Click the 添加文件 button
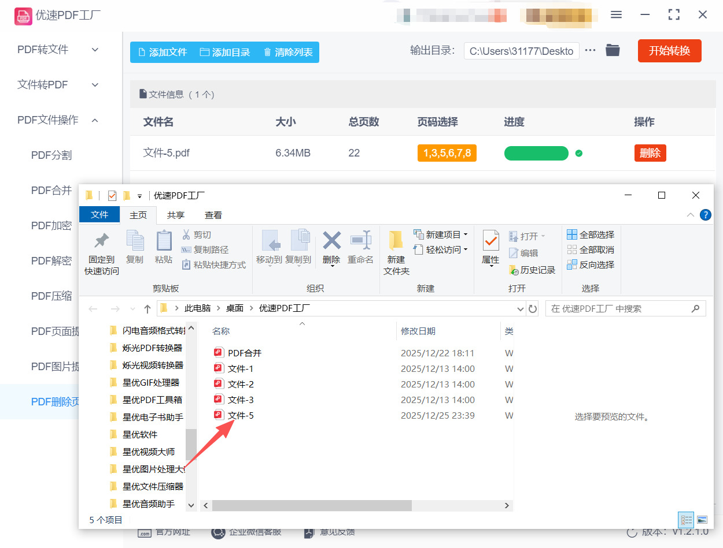723x548 pixels. tap(162, 52)
